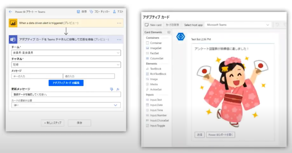Click the 送信 button on the card
The image size is (292, 153).
tap(200, 135)
